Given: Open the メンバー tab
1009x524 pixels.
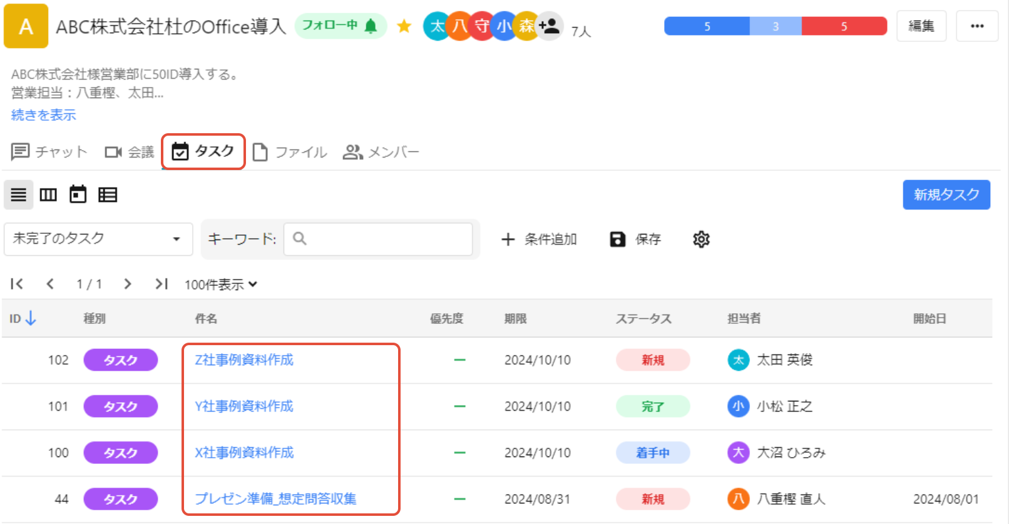Looking at the screenshot, I should 381,152.
